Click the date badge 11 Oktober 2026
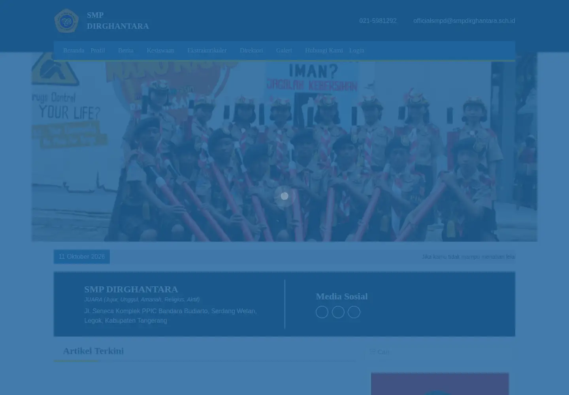The image size is (569, 395). pyautogui.click(x=82, y=257)
